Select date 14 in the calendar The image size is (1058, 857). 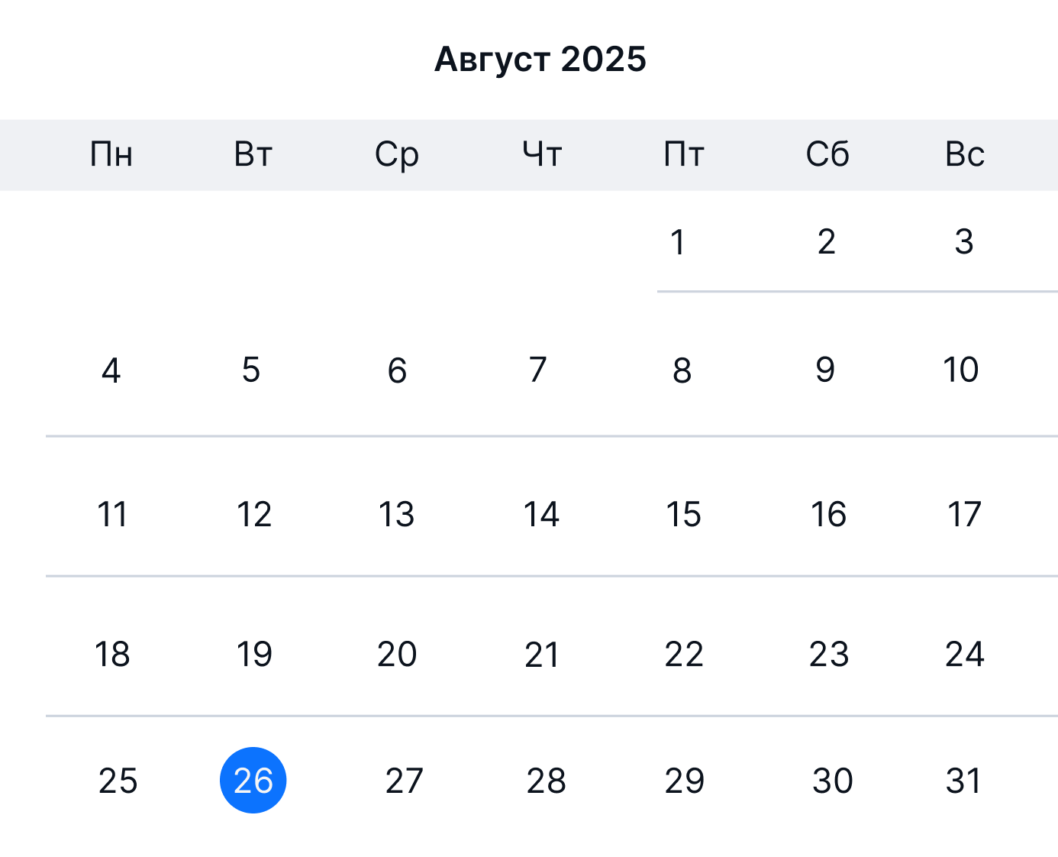point(541,514)
